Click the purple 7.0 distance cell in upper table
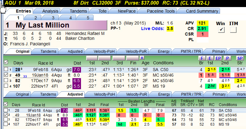 pyautogui.click(x=77, y=70)
